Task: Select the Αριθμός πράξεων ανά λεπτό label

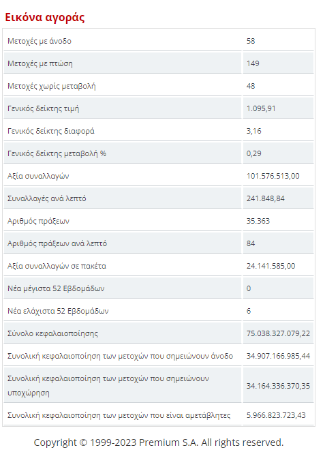Action: (57, 243)
